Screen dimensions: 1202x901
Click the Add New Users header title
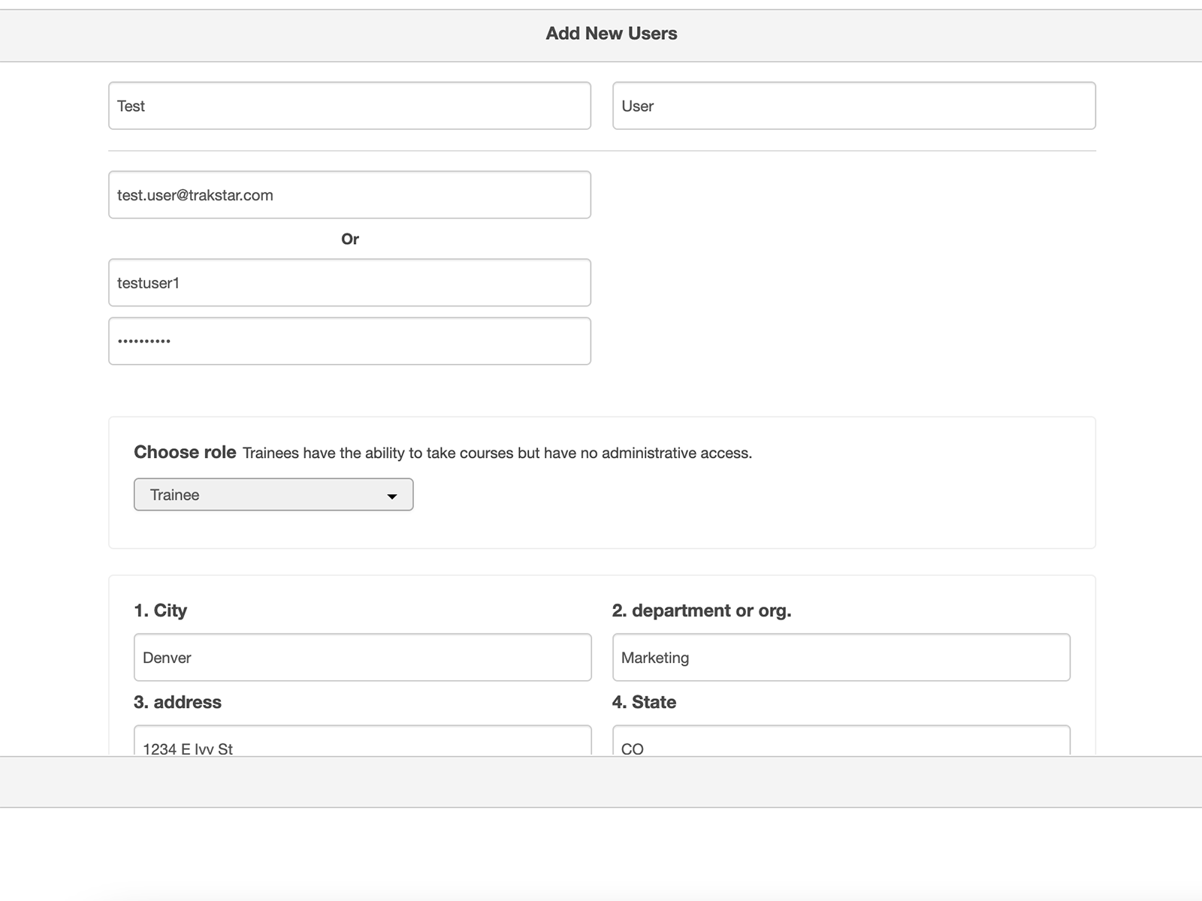click(x=611, y=34)
